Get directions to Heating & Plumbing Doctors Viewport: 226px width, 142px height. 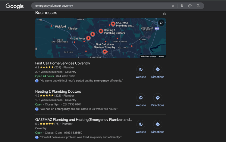[158, 98]
